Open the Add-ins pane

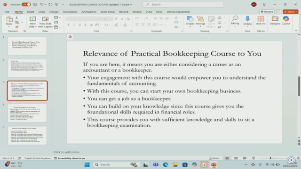click(261, 21)
